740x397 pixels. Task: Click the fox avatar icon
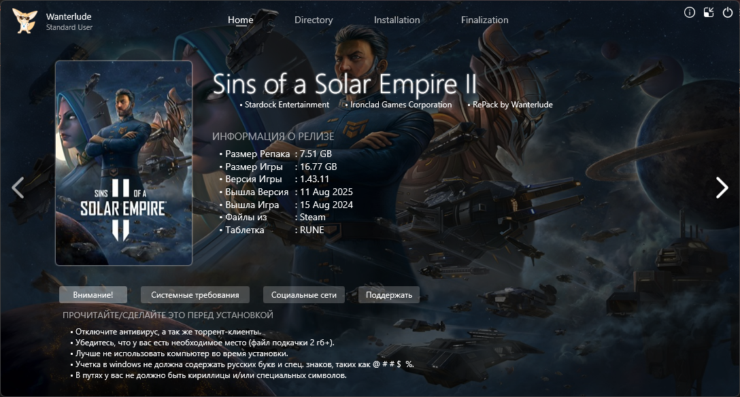pyautogui.click(x=24, y=21)
